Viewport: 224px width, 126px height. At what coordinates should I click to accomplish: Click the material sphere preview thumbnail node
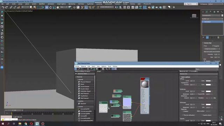(145, 84)
